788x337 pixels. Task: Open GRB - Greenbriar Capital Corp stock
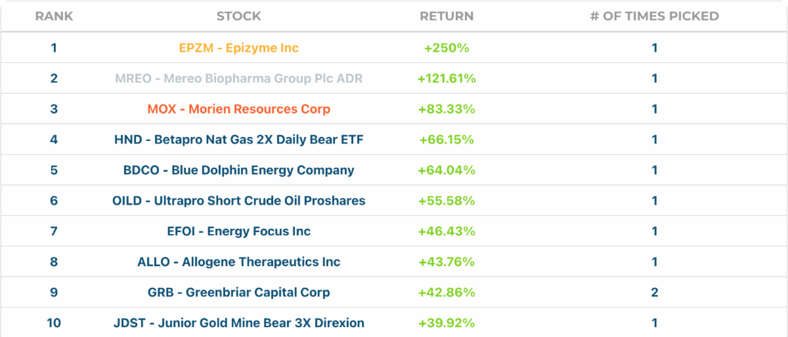(x=238, y=292)
